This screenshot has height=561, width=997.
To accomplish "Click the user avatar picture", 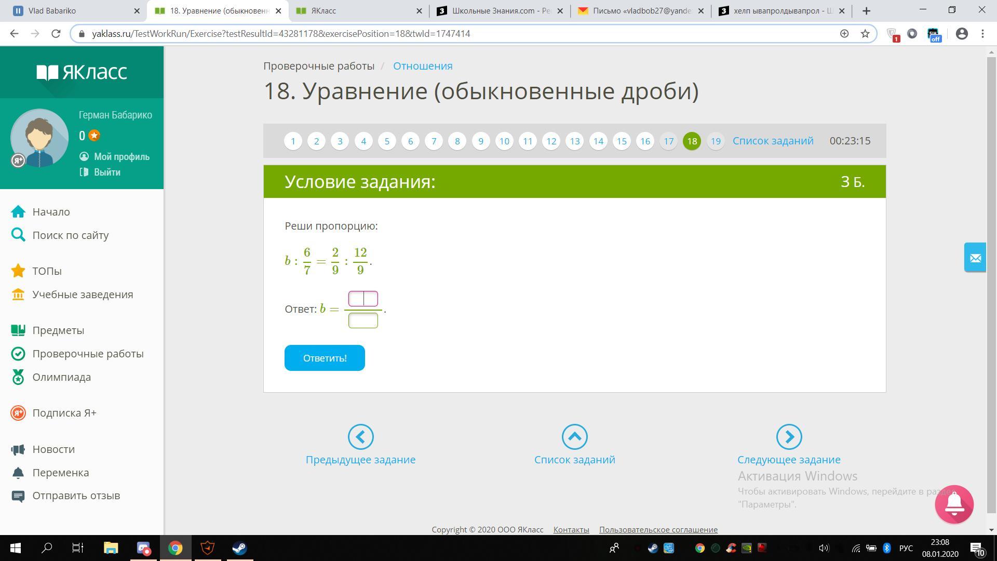I will [39, 138].
